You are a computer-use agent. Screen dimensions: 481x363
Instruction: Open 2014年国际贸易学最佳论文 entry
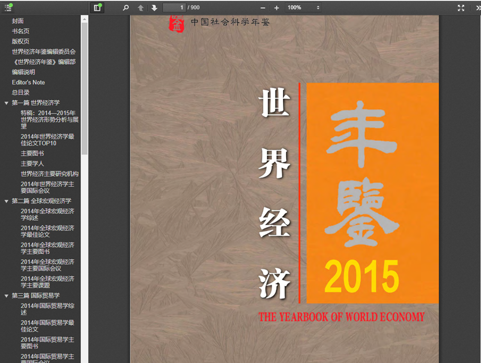point(47,326)
